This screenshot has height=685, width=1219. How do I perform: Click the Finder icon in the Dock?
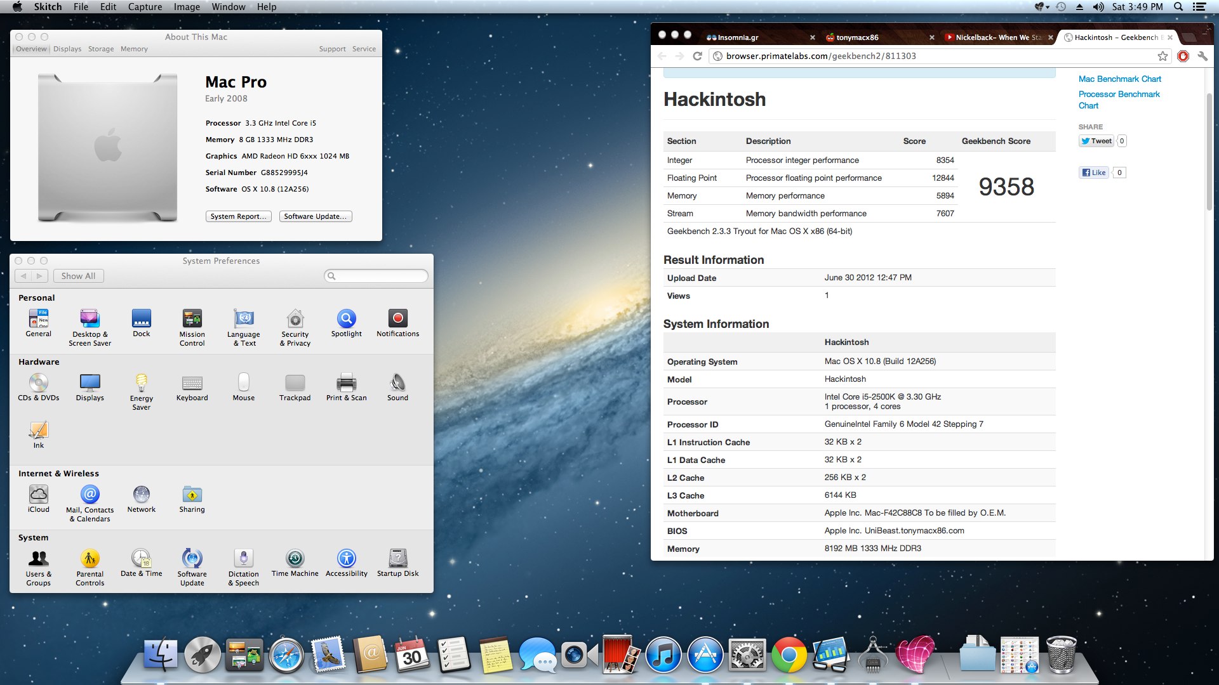pos(161,655)
